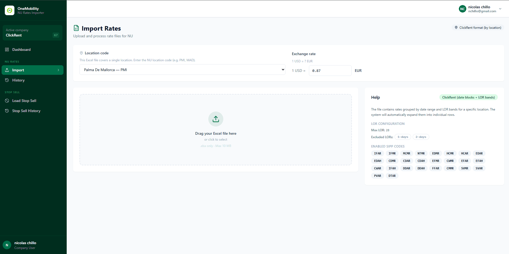Click the OneMobility logo icon

click(x=10, y=10)
